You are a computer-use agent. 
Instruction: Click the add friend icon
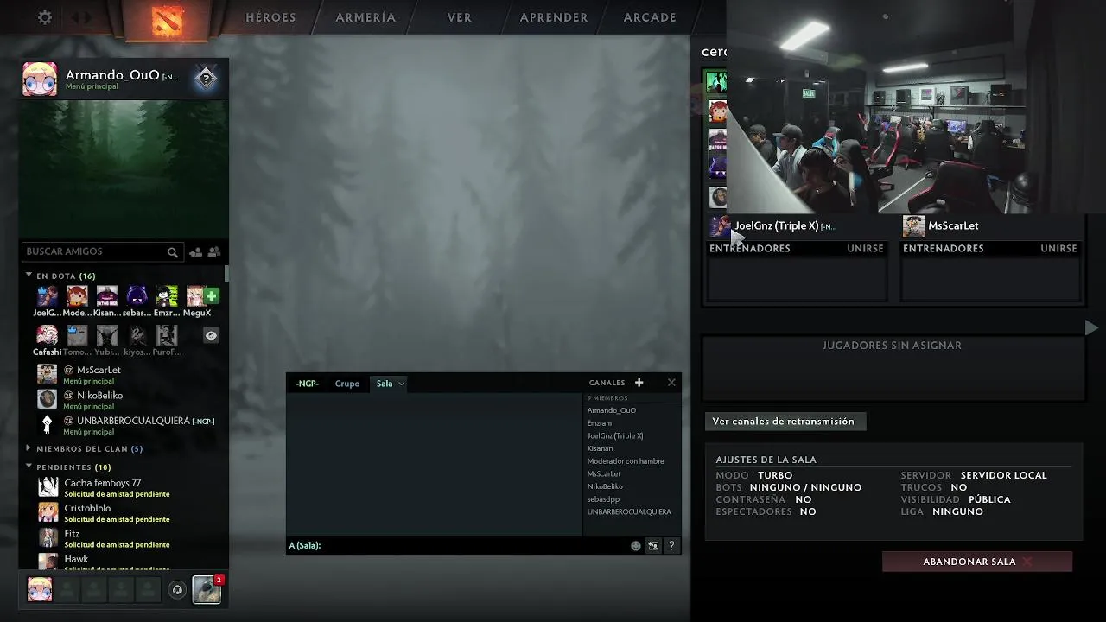195,252
